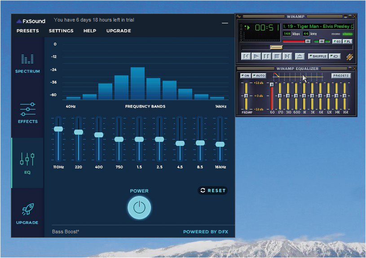366x258 pixels.
Task: Click the 1.5 EQ band slider handle
Action: (x=139, y=139)
